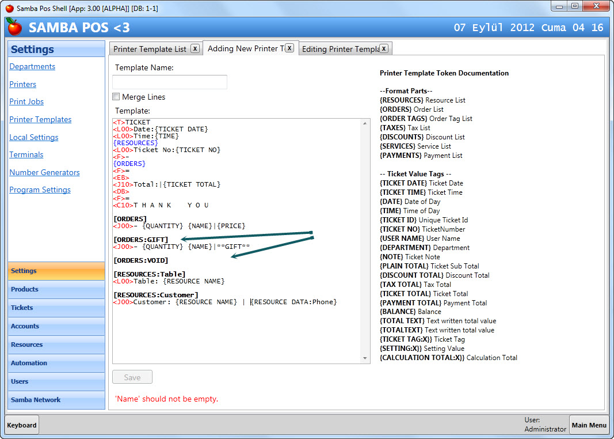Screen dimensions: 614x439
Task: Click the T H A N K Y O U line
Action: (x=161, y=205)
